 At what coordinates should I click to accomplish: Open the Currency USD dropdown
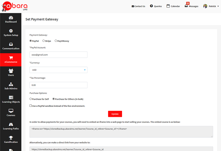(58, 70)
